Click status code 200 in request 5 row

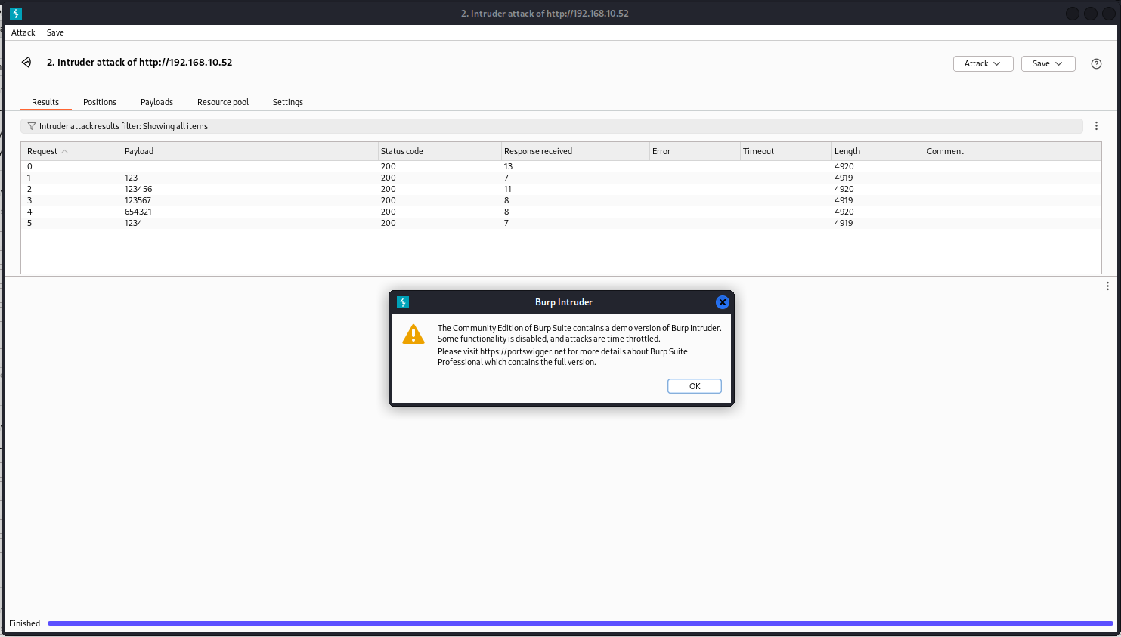coord(388,223)
